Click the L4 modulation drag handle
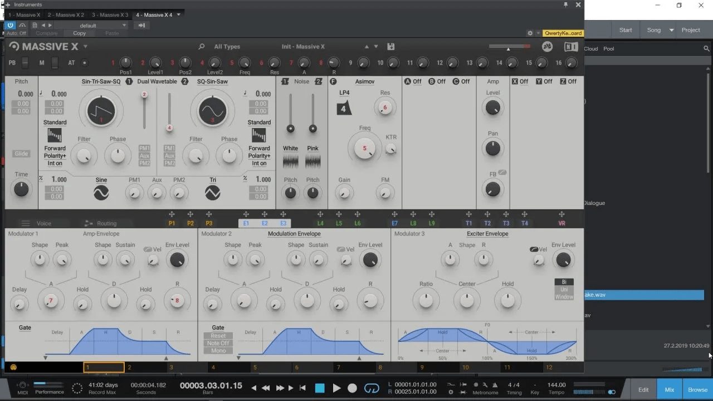 pyautogui.click(x=320, y=214)
